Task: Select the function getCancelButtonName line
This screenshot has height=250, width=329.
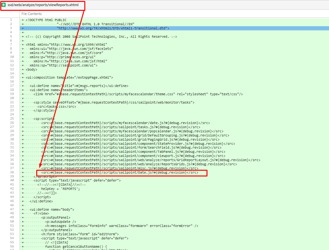Action: pyautogui.click(x=76, y=247)
